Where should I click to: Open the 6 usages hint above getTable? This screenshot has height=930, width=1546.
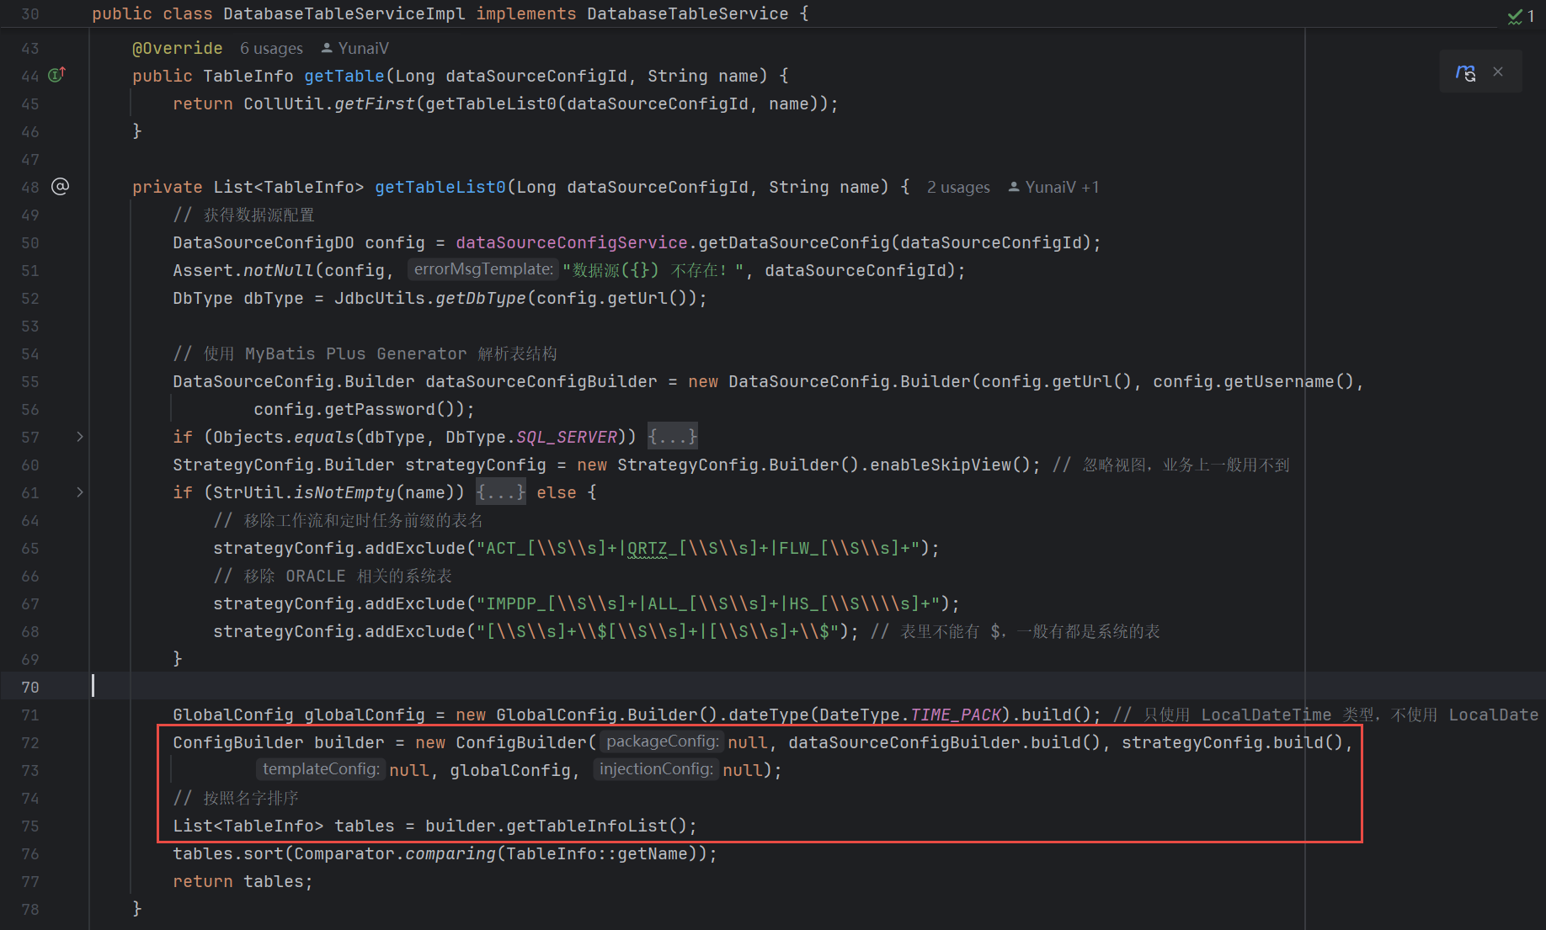pyautogui.click(x=271, y=48)
